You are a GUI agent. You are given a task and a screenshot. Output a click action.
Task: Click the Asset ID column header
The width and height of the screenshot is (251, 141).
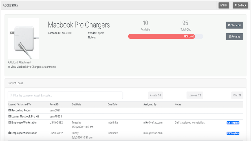tap(54, 104)
